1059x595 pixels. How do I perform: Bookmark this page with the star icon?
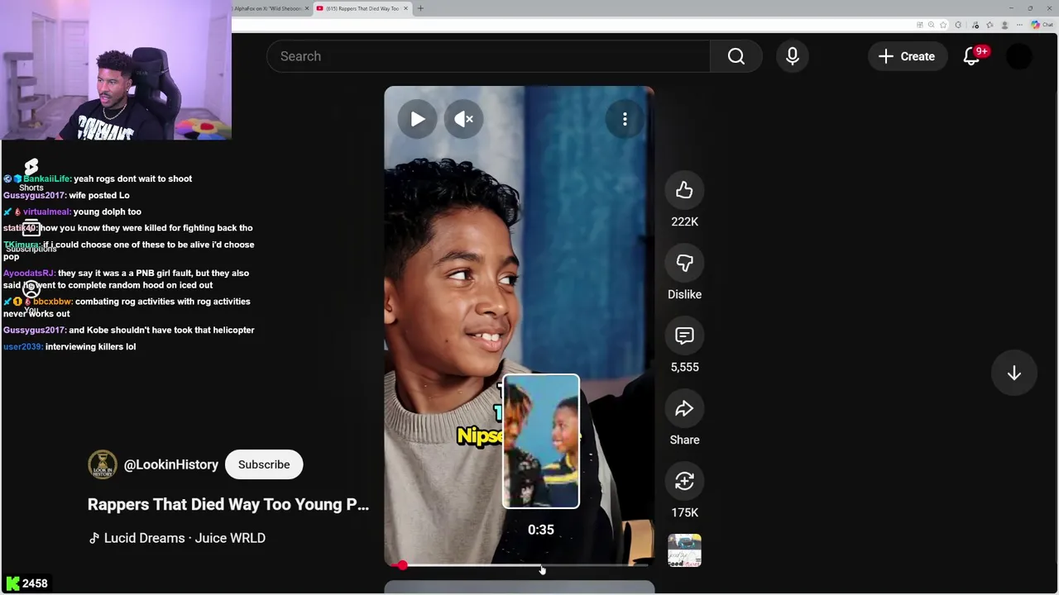coord(943,25)
